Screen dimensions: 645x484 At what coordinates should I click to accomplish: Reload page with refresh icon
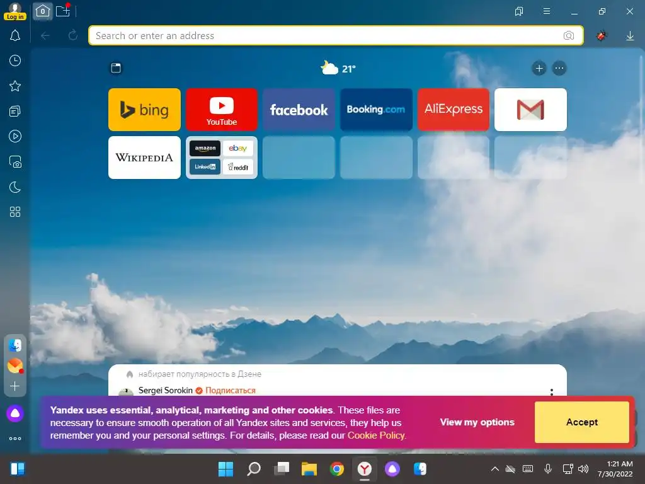pos(73,35)
